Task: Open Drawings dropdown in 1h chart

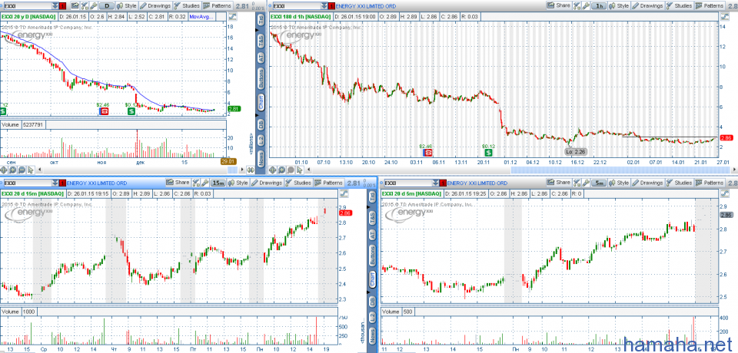Action: (x=647, y=6)
